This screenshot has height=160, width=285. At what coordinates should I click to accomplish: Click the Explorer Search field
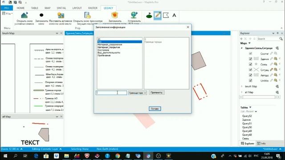click(x=268, y=39)
